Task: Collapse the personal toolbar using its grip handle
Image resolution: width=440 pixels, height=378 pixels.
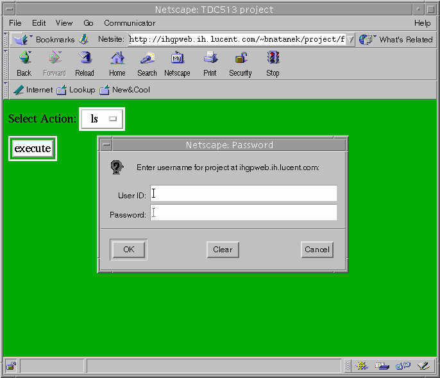Action: (x=6, y=90)
